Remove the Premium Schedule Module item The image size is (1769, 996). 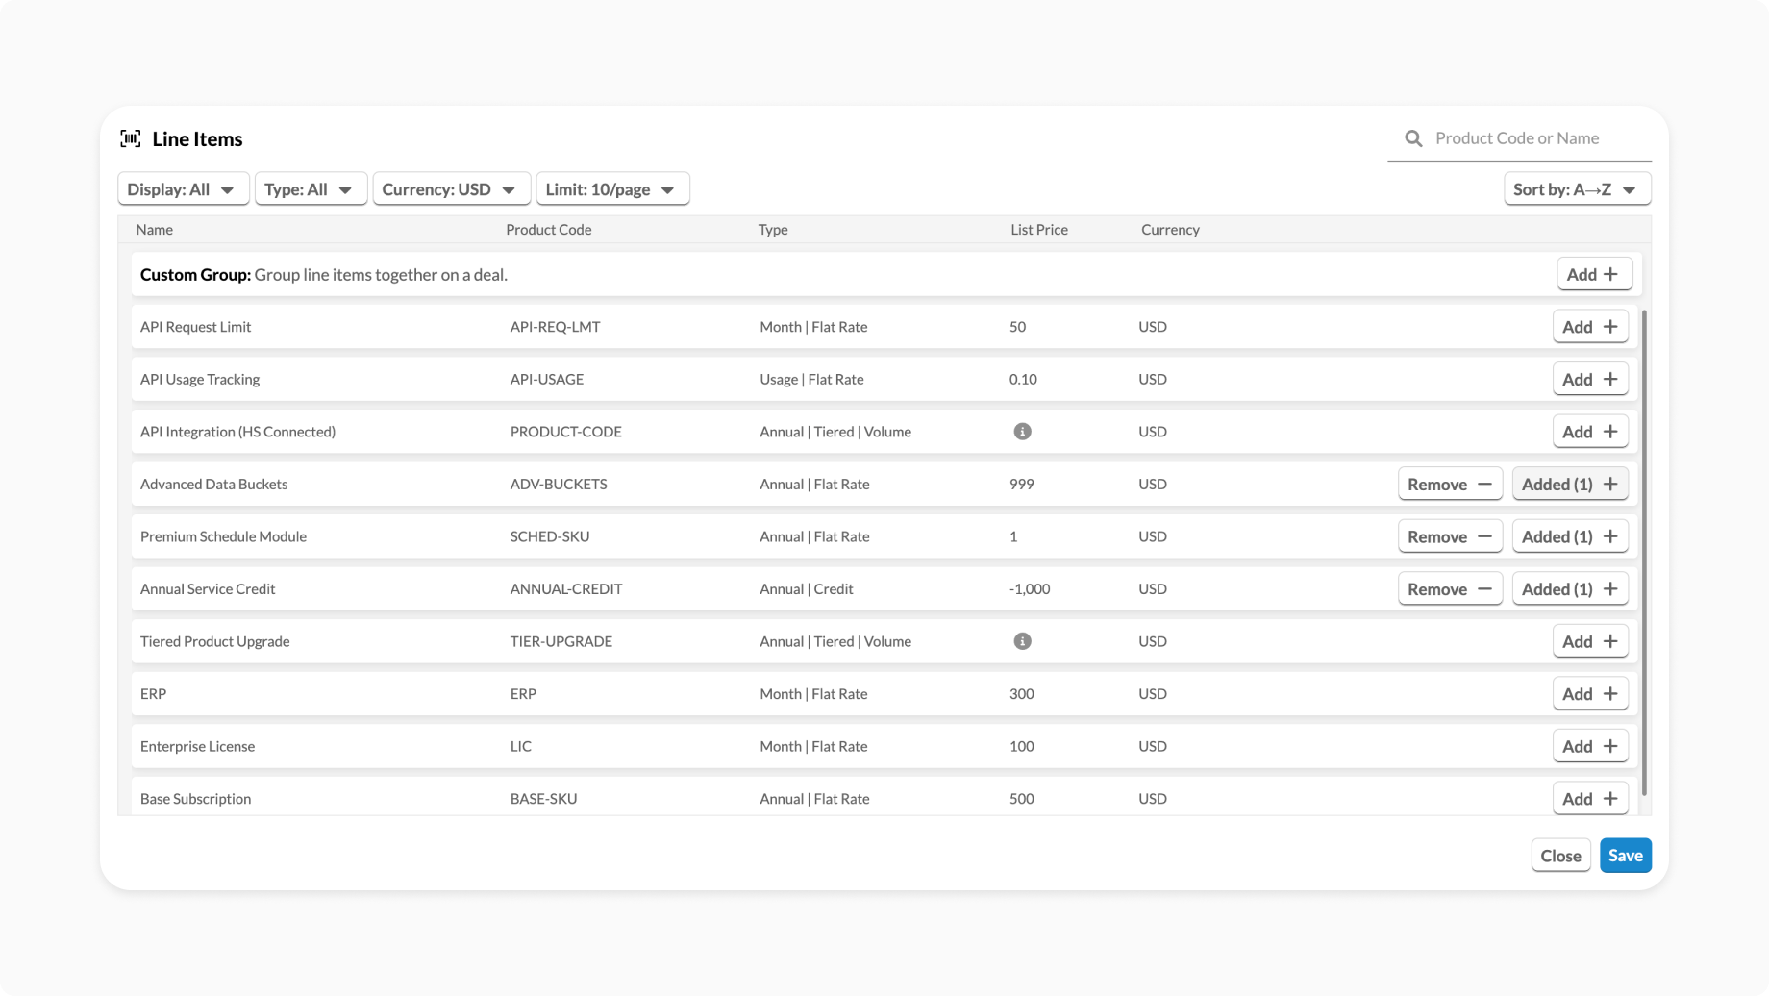pos(1449,536)
